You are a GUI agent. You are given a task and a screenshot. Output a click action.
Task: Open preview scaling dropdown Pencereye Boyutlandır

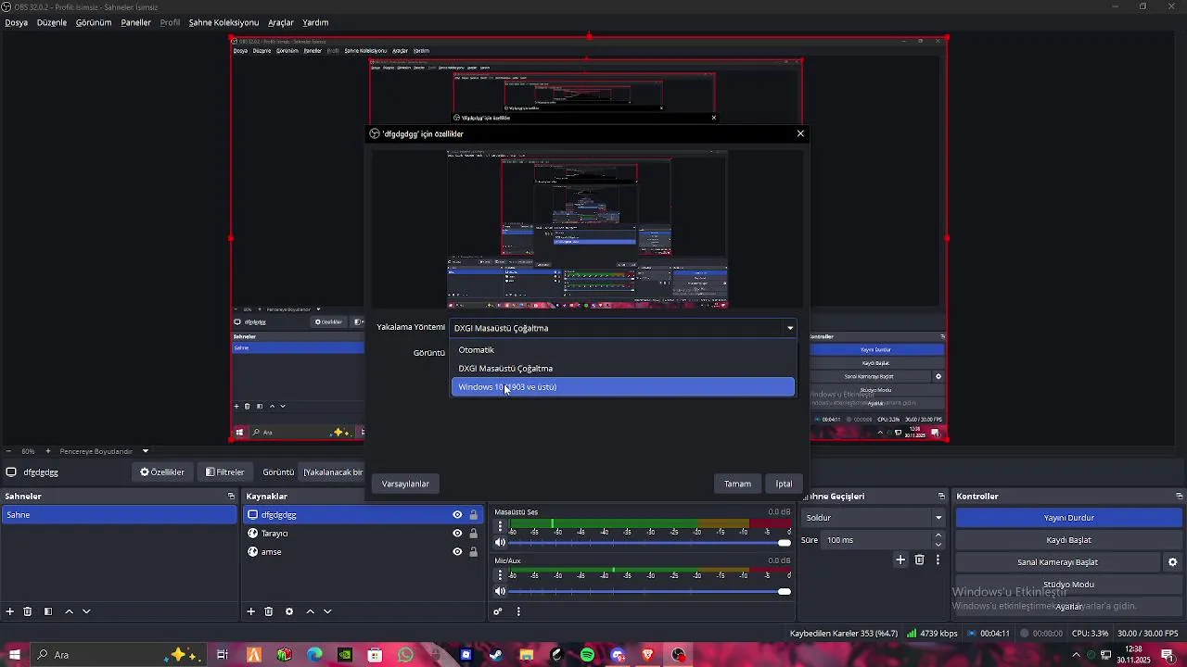104,451
